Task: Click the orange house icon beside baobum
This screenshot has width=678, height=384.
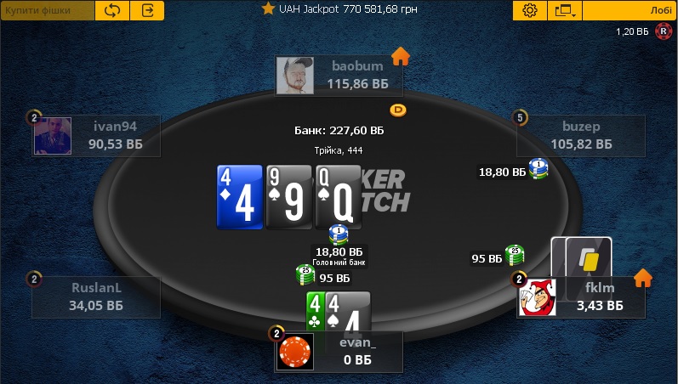Action: pyautogui.click(x=401, y=56)
